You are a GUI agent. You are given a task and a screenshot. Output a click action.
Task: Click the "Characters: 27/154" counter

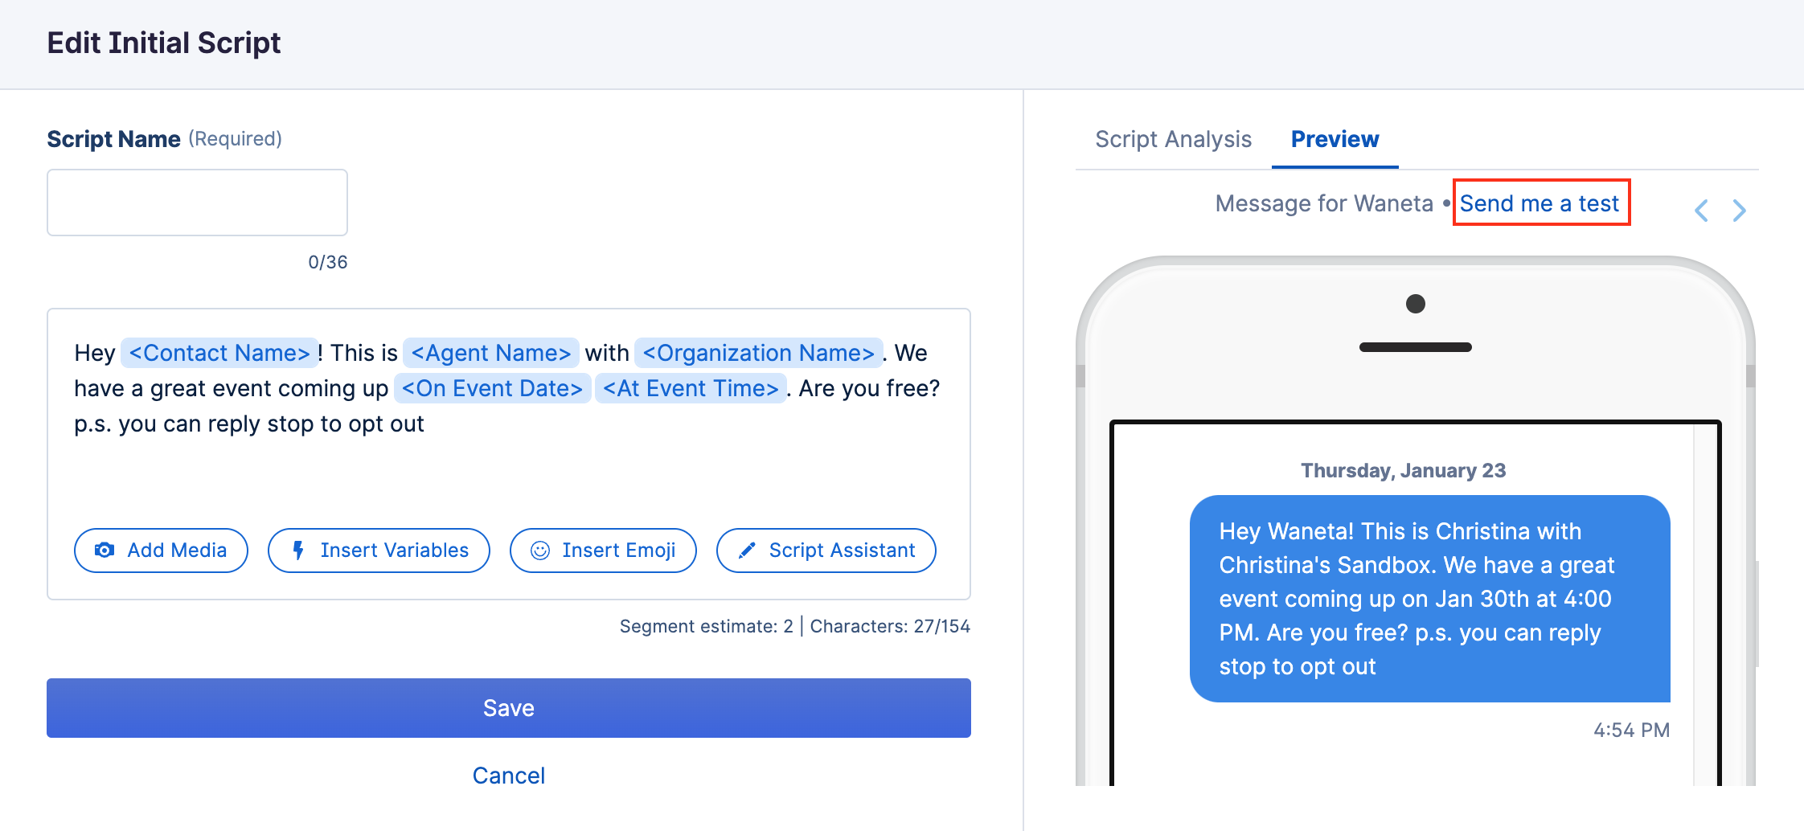coord(890,626)
